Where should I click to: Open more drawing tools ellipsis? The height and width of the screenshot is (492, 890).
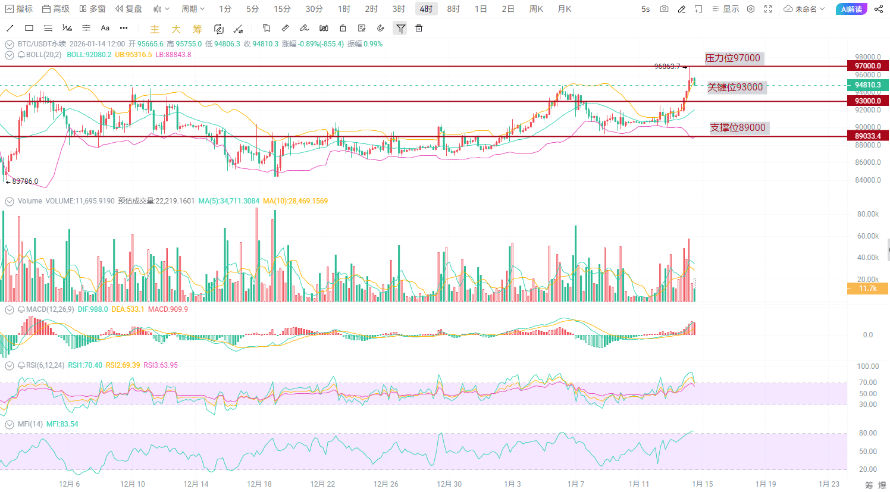coord(124,28)
